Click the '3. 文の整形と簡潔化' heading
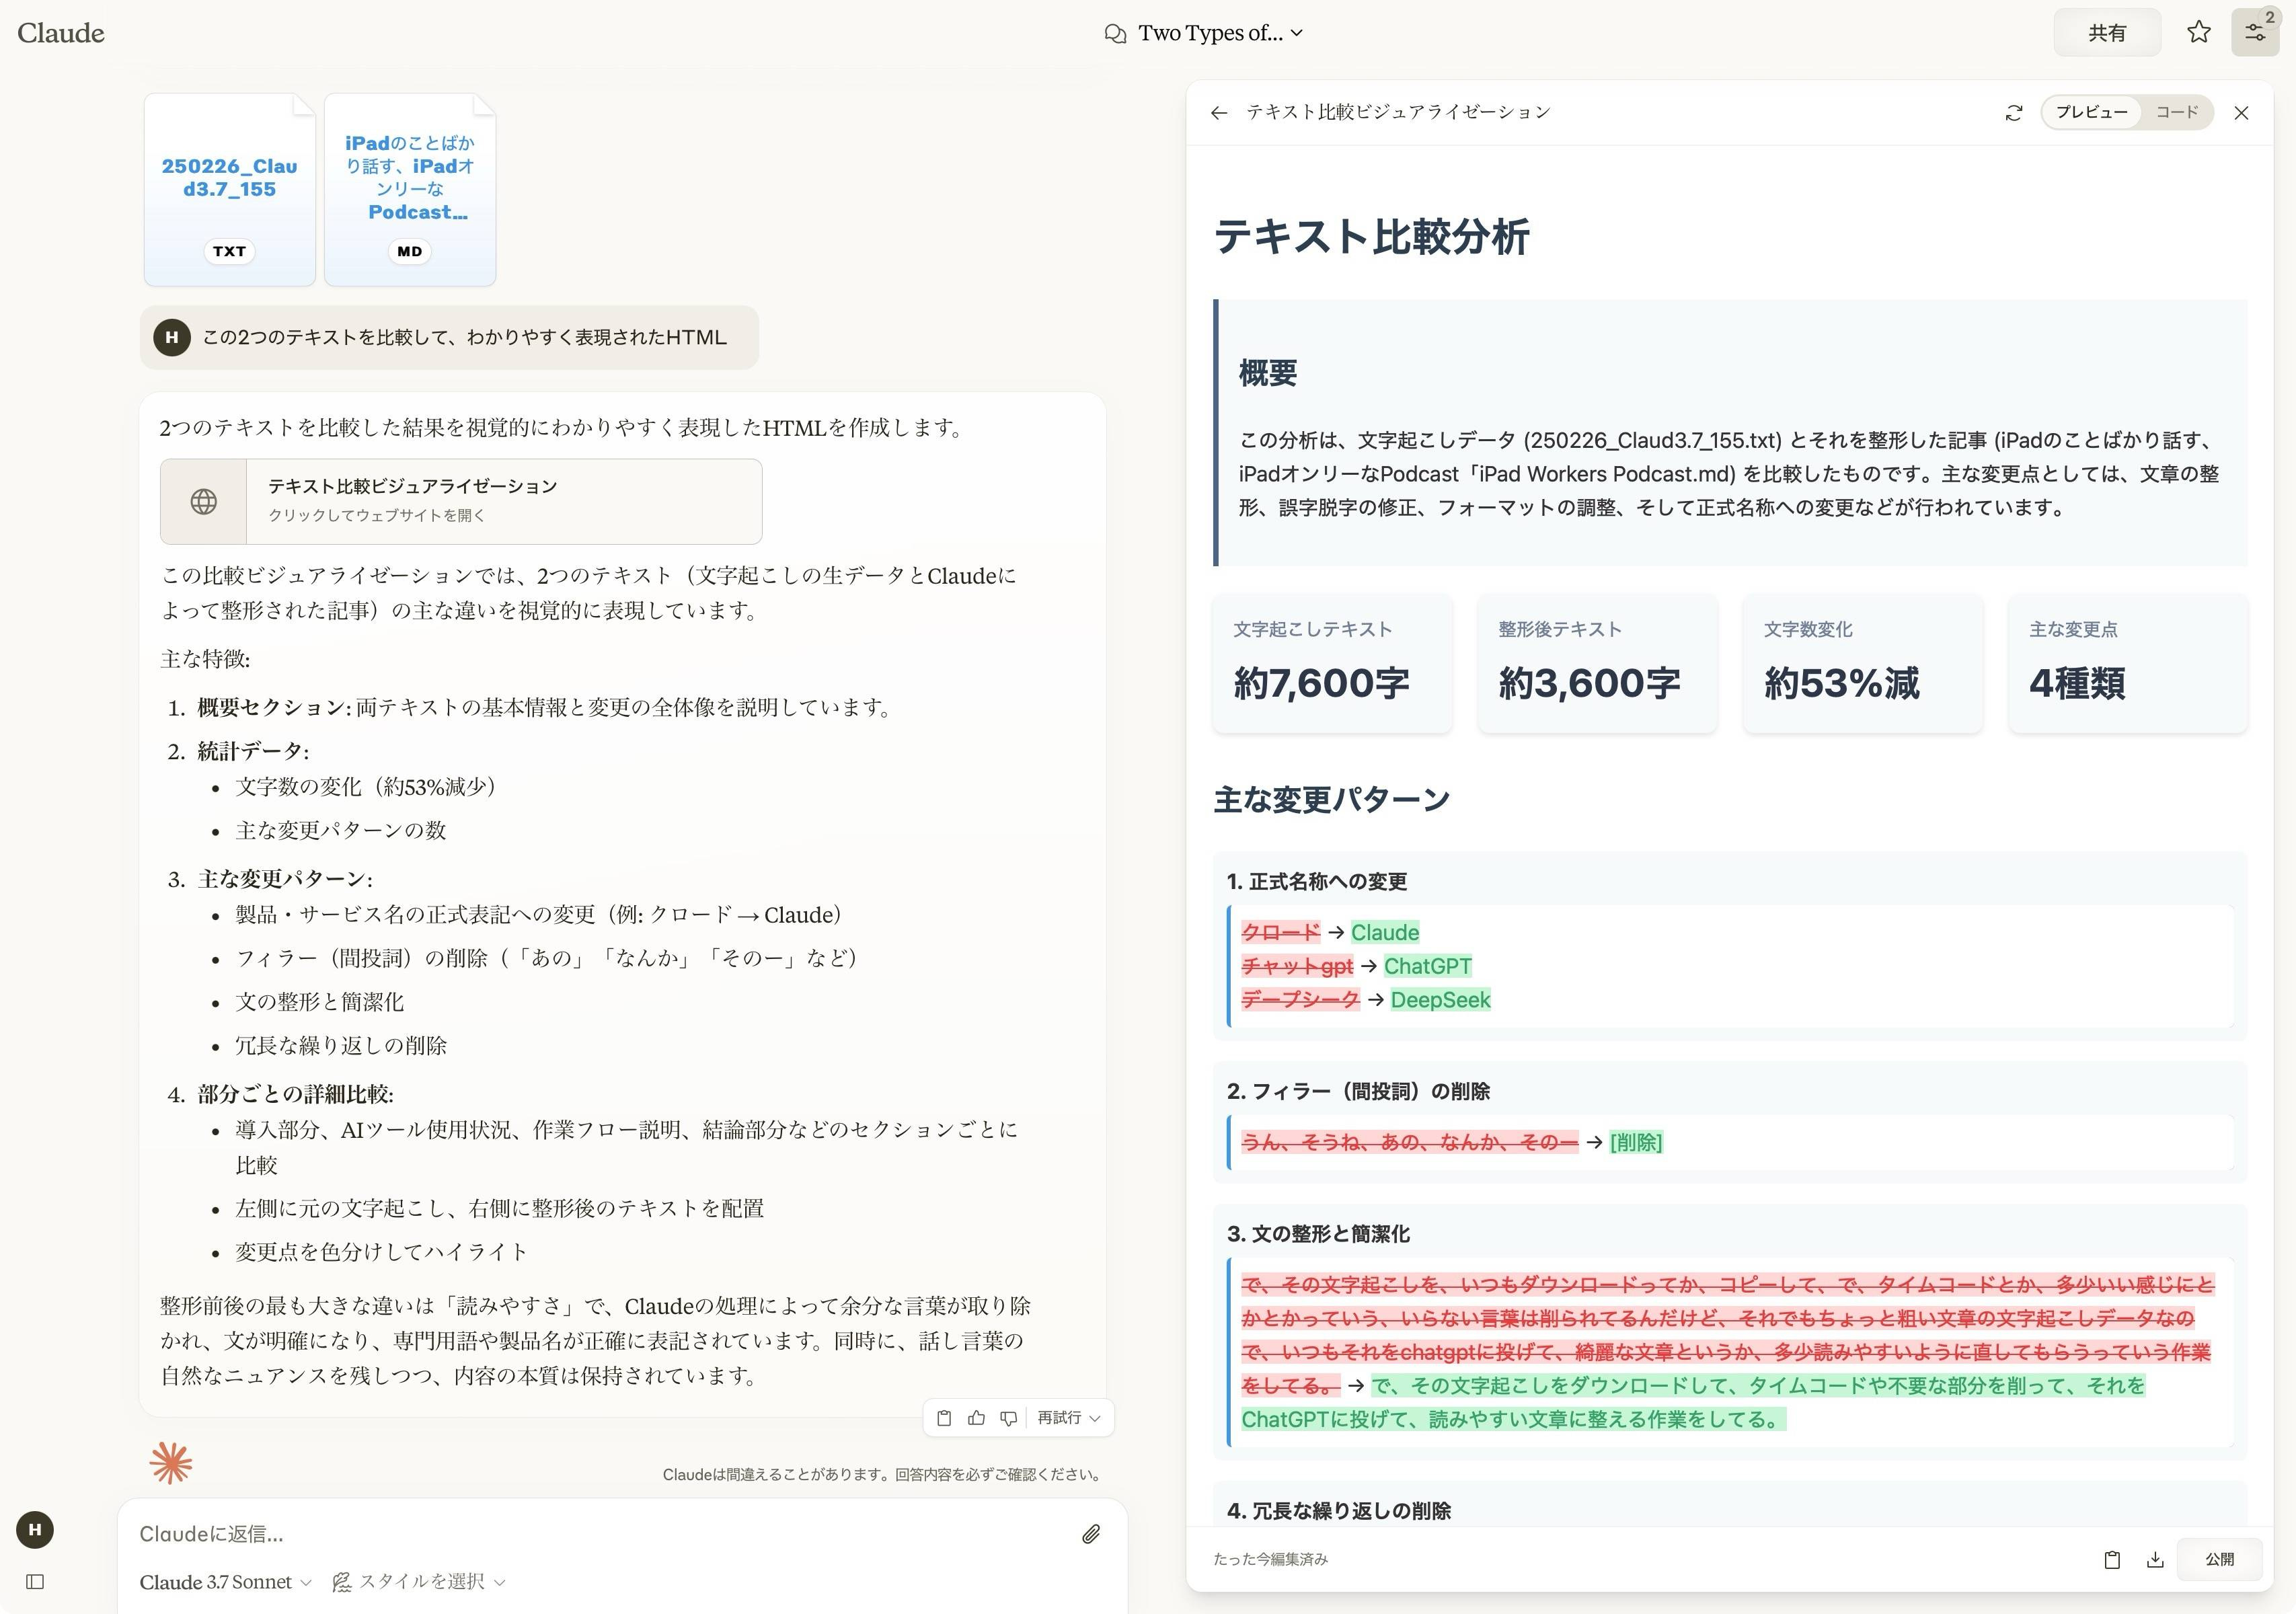 (1318, 1235)
